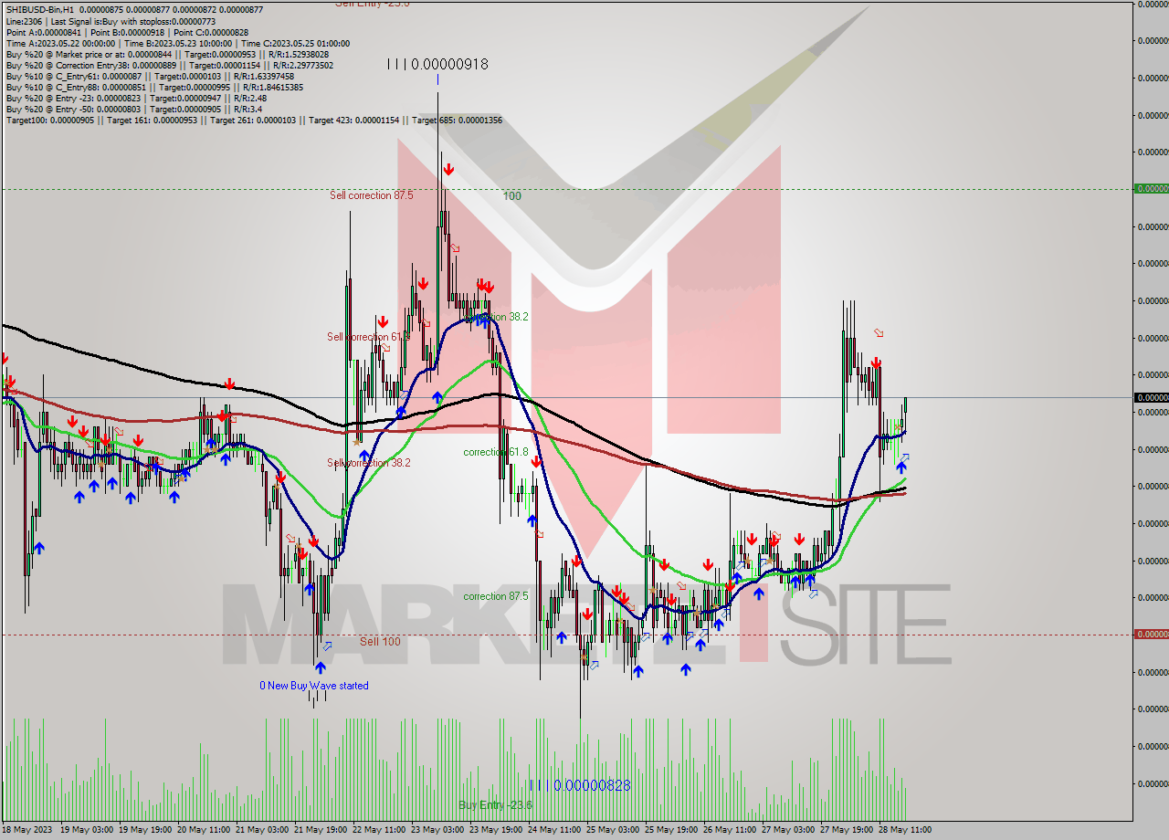Click the 'Sell 100' label
Image resolution: width=1169 pixels, height=840 pixels.
(379, 641)
